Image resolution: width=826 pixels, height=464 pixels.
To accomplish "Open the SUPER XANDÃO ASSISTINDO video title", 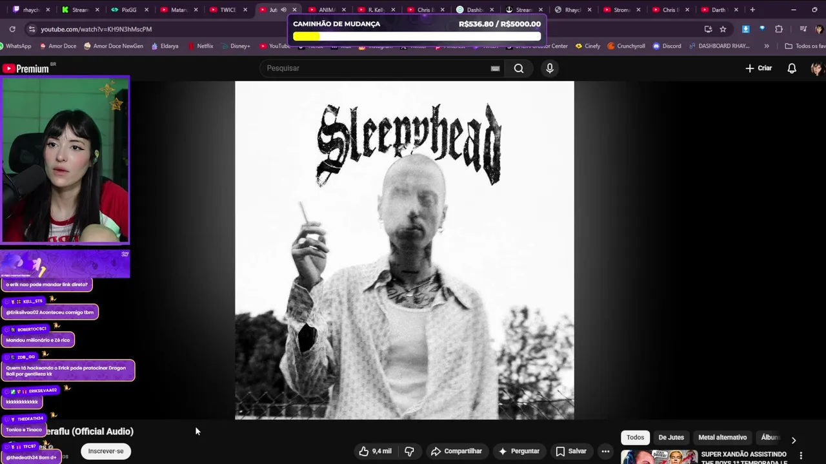I will pos(744,458).
